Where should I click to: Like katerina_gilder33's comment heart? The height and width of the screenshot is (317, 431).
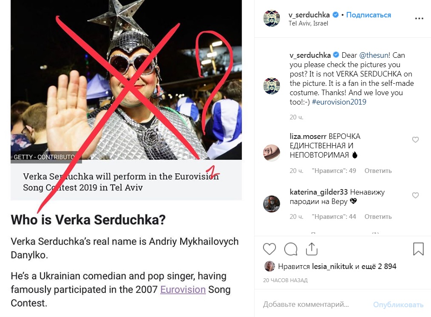coord(415,195)
